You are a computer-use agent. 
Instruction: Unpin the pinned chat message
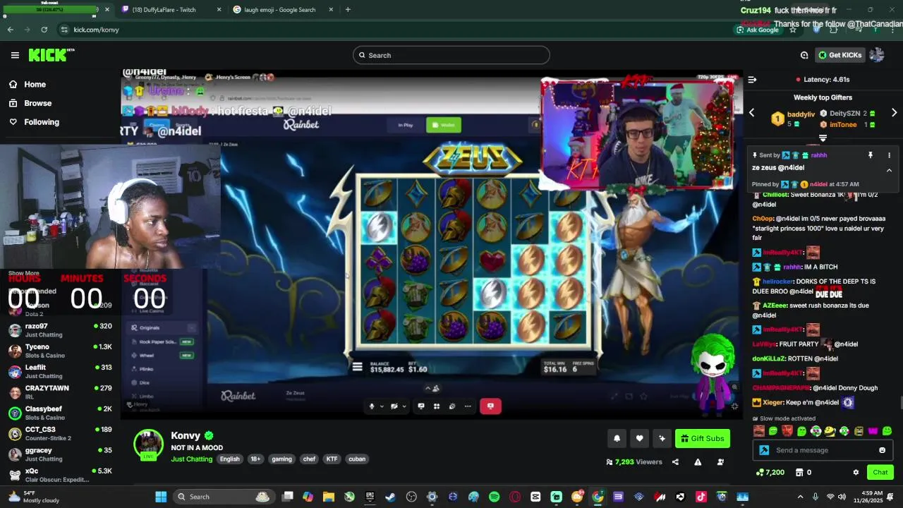click(870, 155)
